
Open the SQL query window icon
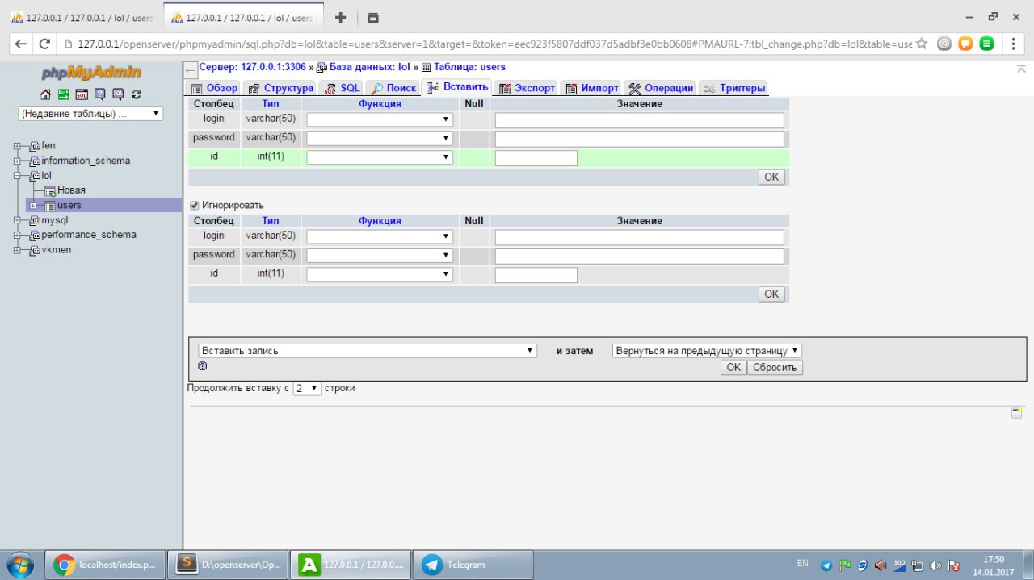click(x=81, y=94)
